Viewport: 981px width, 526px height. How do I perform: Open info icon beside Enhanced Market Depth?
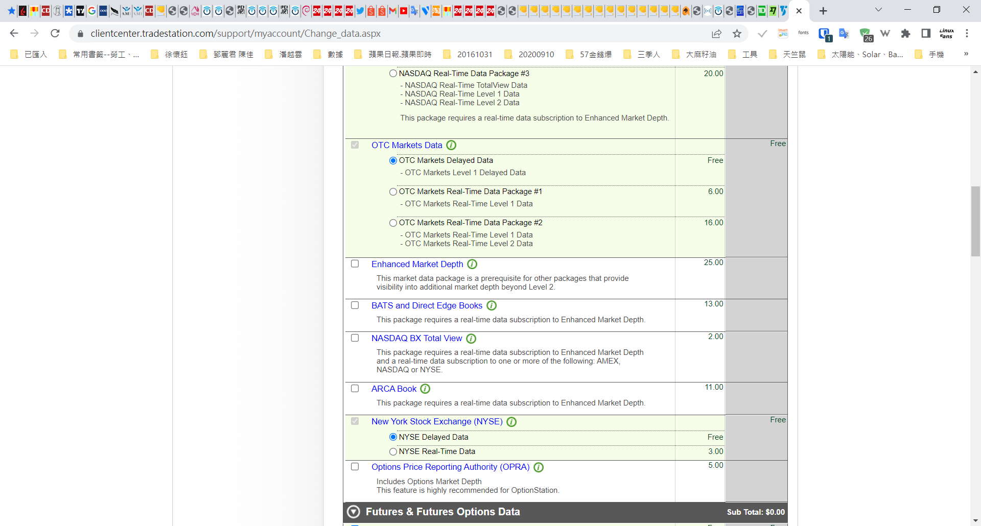pos(472,265)
